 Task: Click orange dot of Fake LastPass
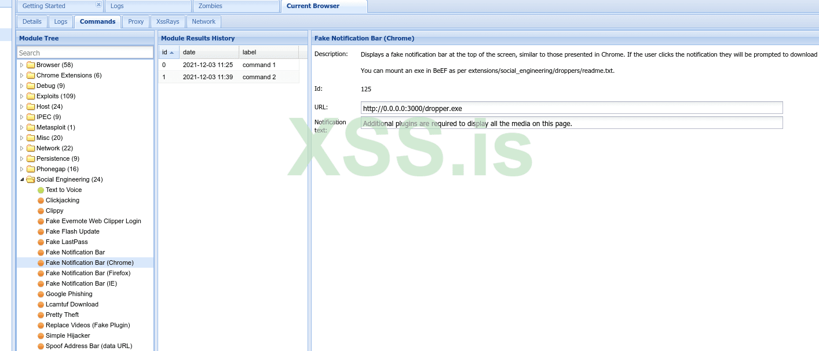(41, 242)
